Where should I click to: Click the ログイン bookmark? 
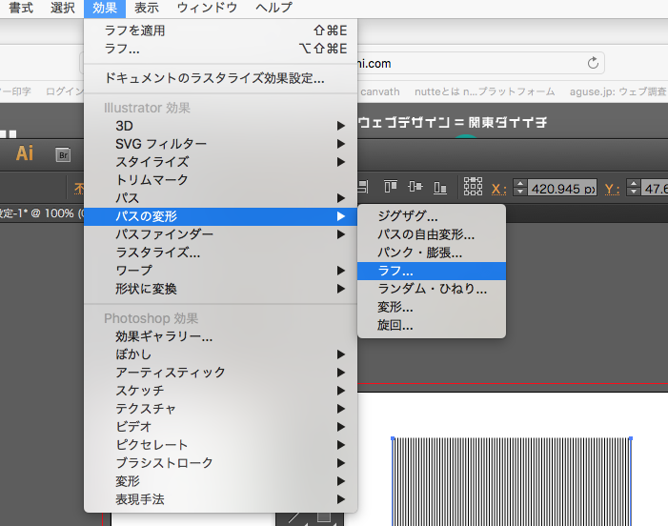coord(65,91)
